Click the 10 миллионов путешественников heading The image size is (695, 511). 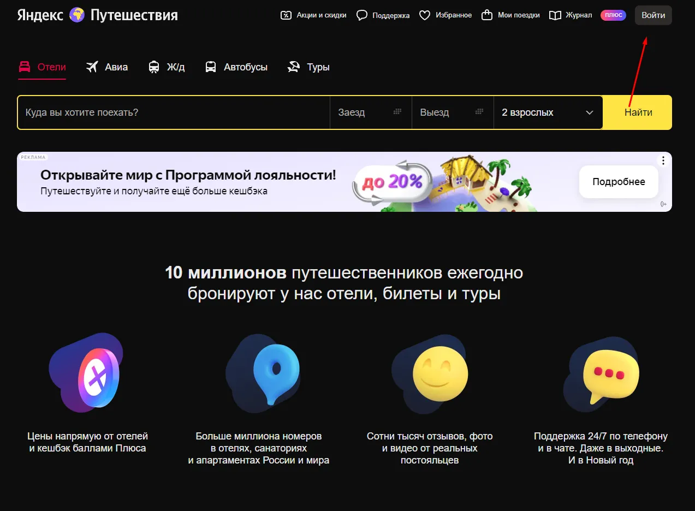[x=344, y=283]
